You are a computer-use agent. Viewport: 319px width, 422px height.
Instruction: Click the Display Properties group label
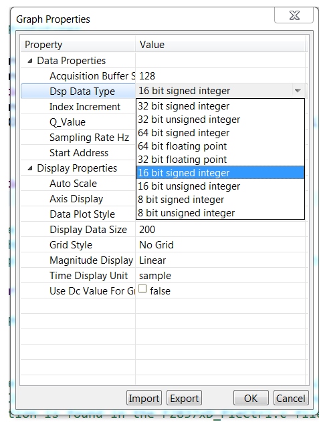77,168
